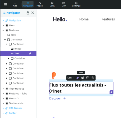Click the Home nav link on the canvas

point(84,19)
